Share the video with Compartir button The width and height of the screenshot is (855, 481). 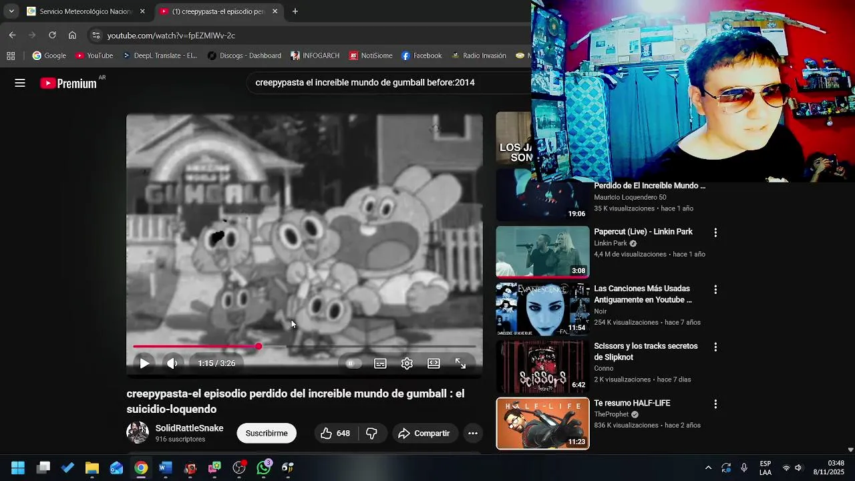pos(425,434)
